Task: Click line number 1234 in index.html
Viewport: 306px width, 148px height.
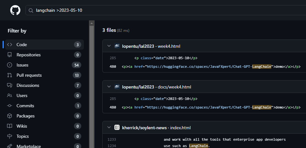Action: click(x=112, y=146)
